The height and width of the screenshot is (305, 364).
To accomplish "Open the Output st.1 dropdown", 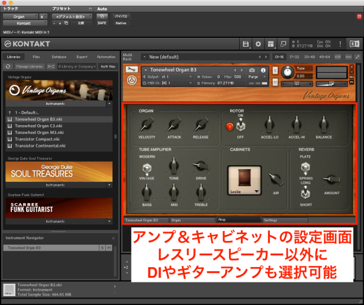I will [x=167, y=76].
